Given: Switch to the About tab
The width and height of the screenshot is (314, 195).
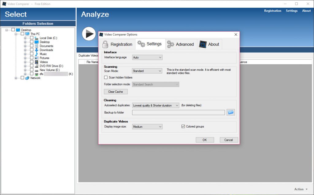Looking at the screenshot, I should tap(209, 44).
